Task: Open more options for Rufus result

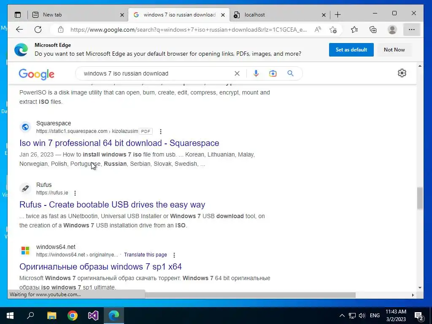Action: 75,193
